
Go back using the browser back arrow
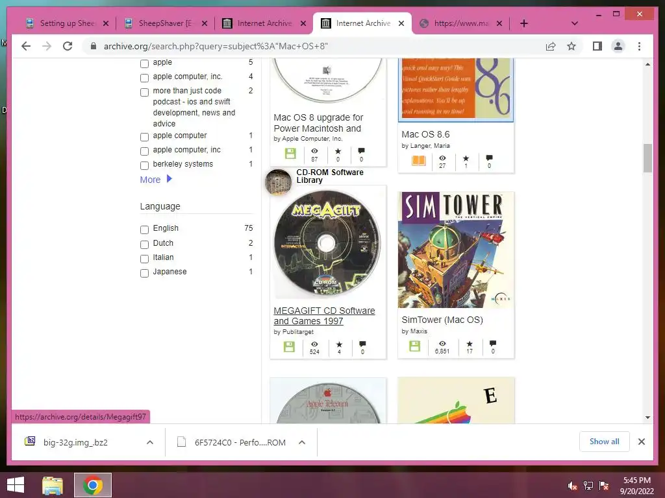26,46
